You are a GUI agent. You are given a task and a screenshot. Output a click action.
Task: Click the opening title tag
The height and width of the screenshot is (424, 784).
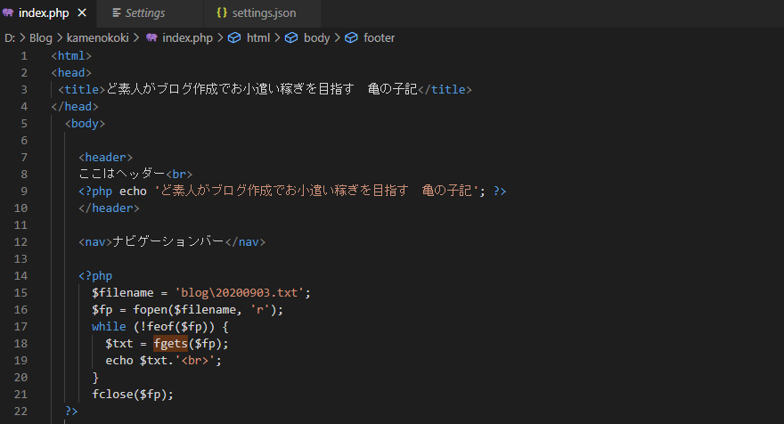point(81,89)
